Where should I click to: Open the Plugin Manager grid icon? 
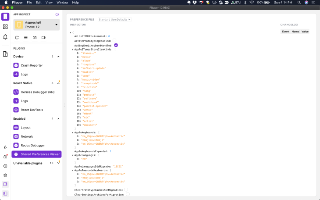tap(5, 27)
